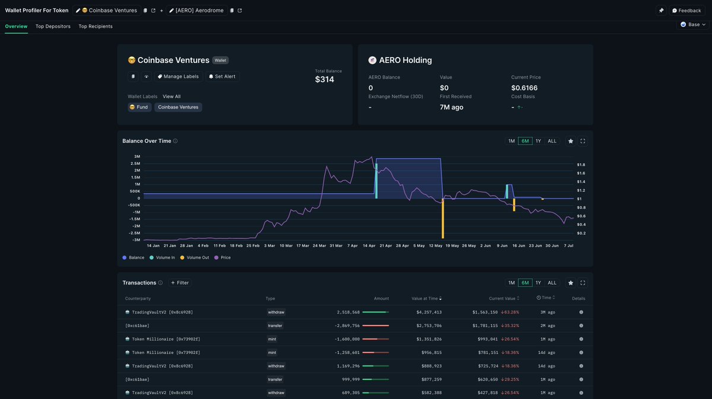Image resolution: width=712 pixels, height=399 pixels.
Task: Edit the [AERO] Aerodrome token selector
Action: (x=198, y=11)
